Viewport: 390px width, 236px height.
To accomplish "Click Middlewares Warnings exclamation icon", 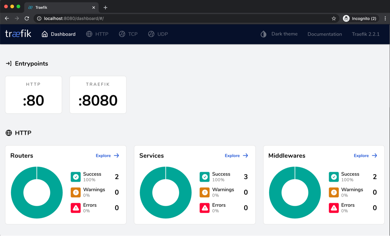I will tap(334, 192).
